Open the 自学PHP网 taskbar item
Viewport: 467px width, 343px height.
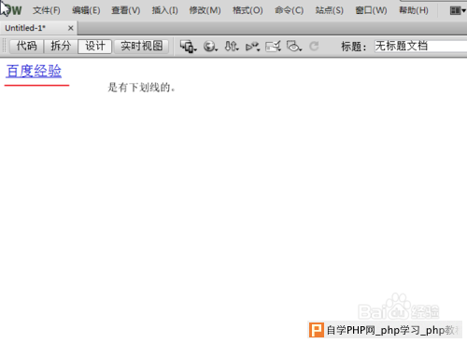point(385,330)
